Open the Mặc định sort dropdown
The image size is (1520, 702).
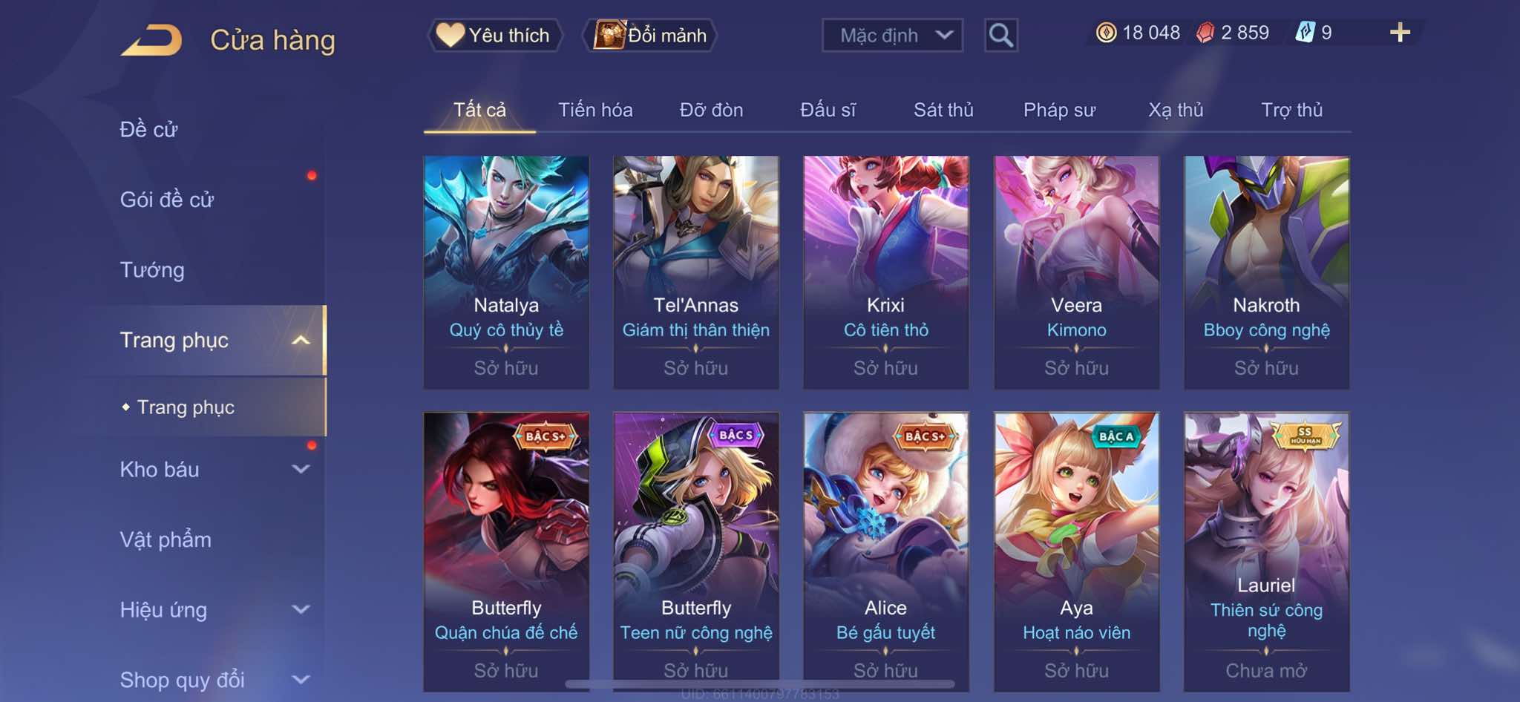892,35
